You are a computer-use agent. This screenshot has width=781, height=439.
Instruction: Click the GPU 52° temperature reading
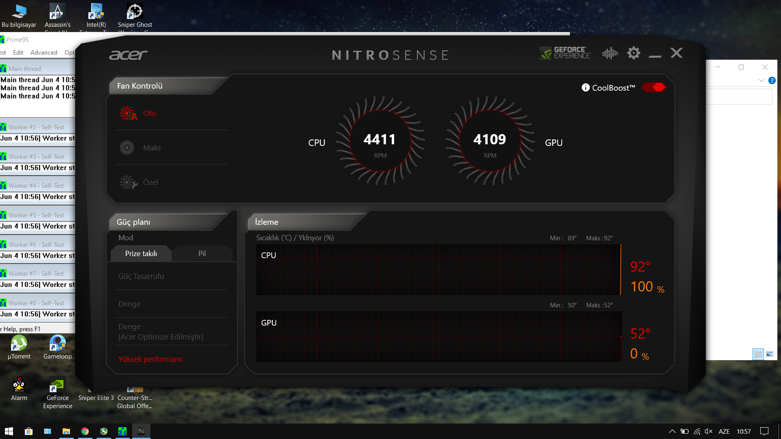point(640,334)
